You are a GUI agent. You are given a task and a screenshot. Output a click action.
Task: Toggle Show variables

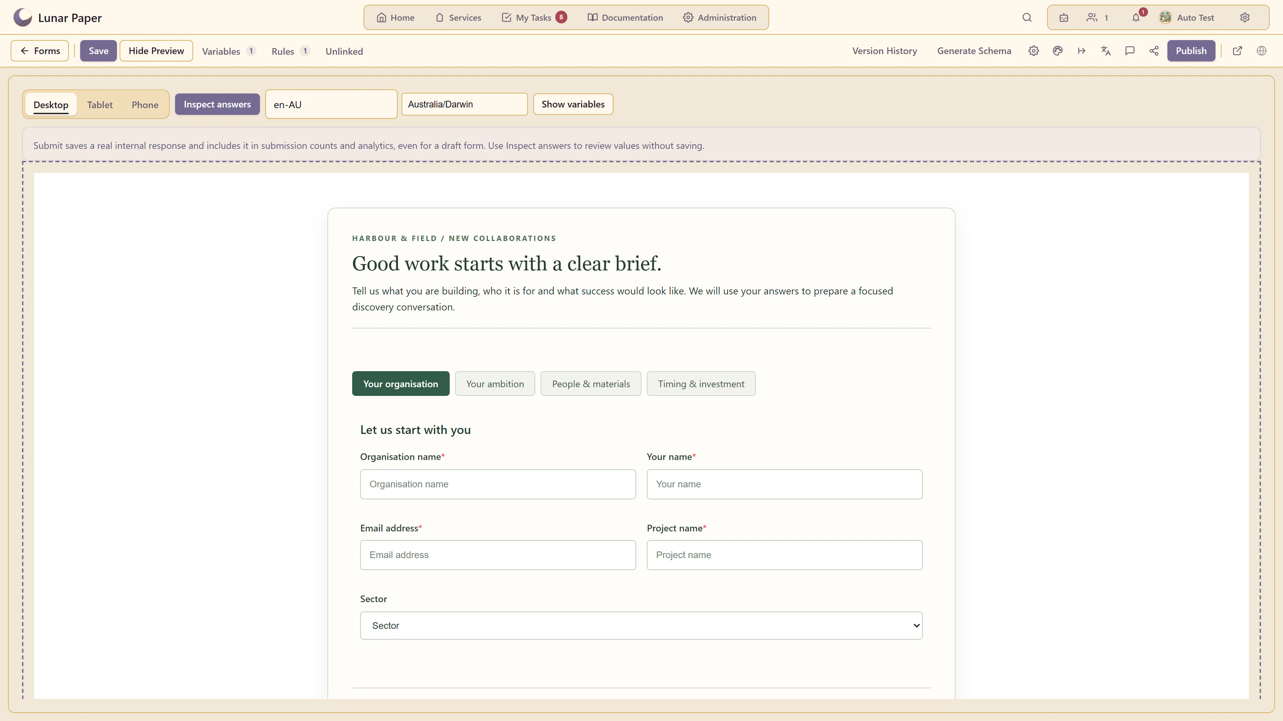tap(573, 104)
